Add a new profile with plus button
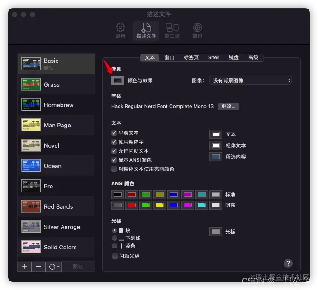This screenshot has height=290, width=318. tap(24, 267)
